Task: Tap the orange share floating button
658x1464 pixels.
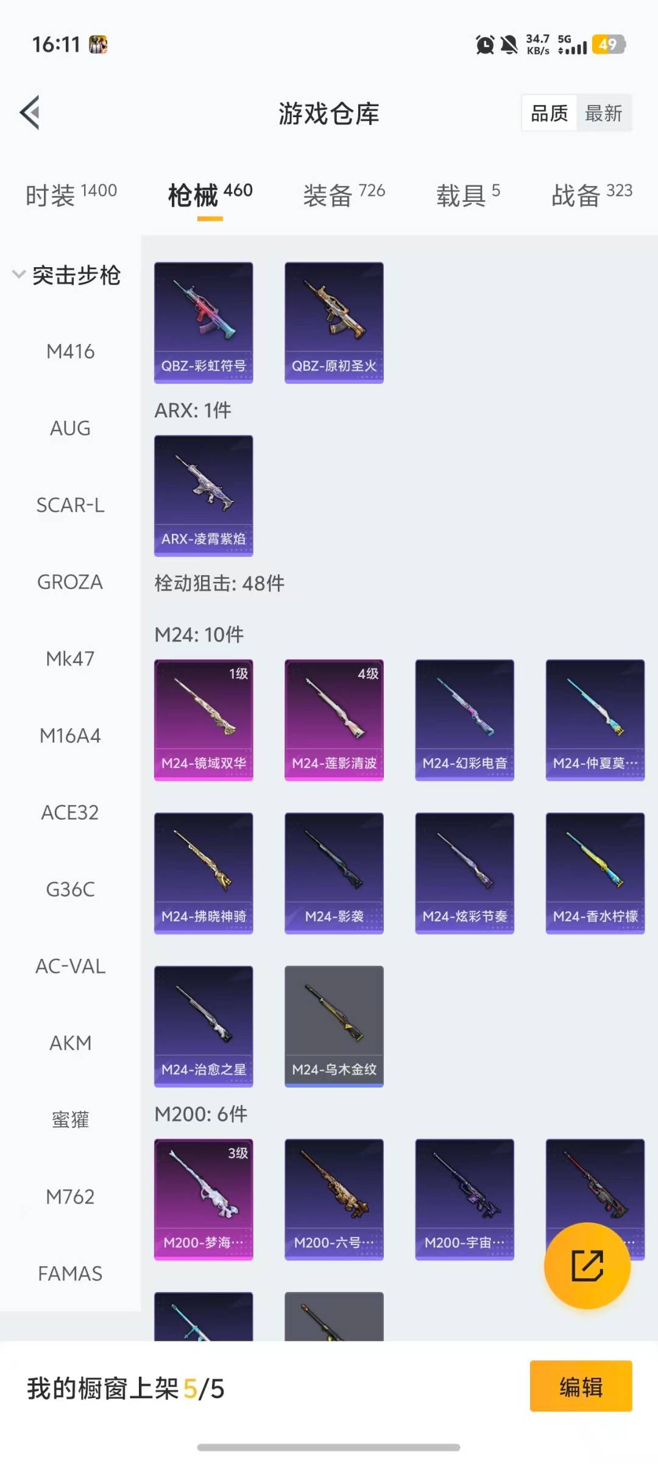Action: 587,1266
